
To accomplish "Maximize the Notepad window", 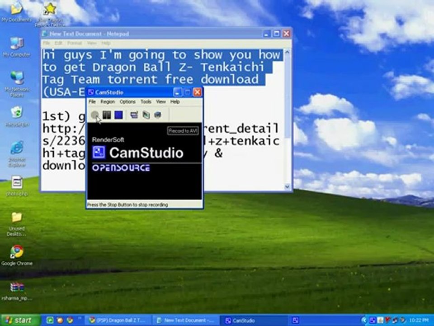I will (x=277, y=34).
